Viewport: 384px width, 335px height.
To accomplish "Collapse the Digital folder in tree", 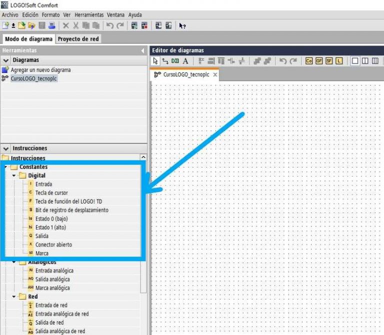I will pos(14,175).
